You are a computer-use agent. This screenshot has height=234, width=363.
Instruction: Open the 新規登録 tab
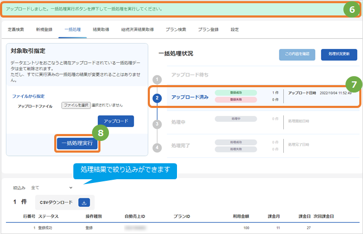(44, 30)
